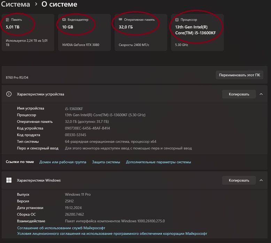Click the Характеристики Windows section header

pos(134,180)
